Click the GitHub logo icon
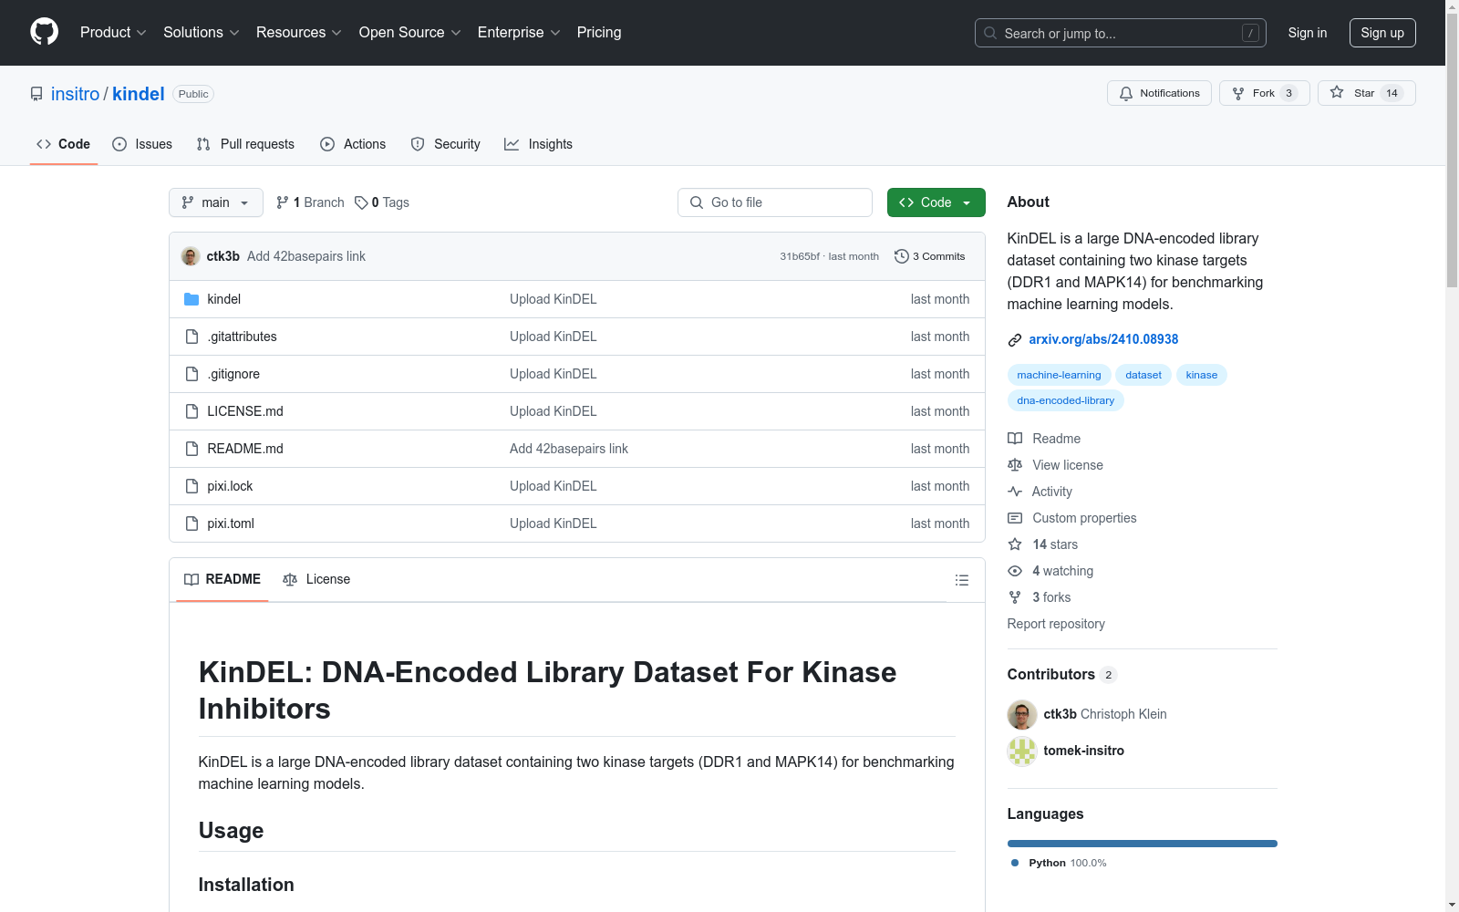Screen dimensions: 1459x912 coord(44,32)
